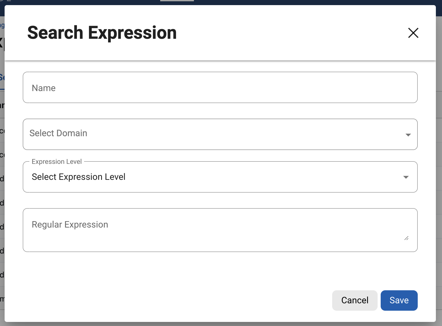Screen dimensions: 442x326
Task: Click the Expression Level dropdown arrow
Action: (x=406, y=177)
